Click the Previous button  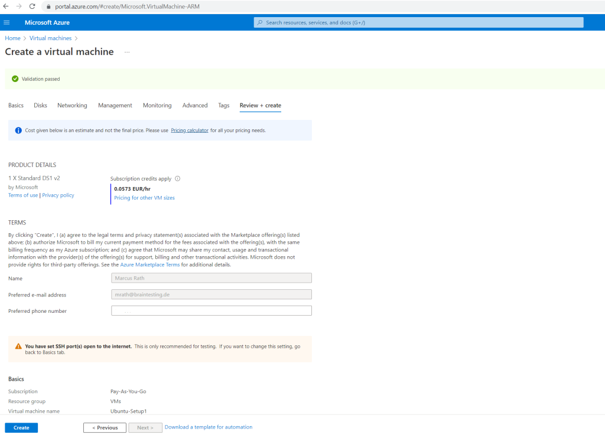pyautogui.click(x=105, y=427)
